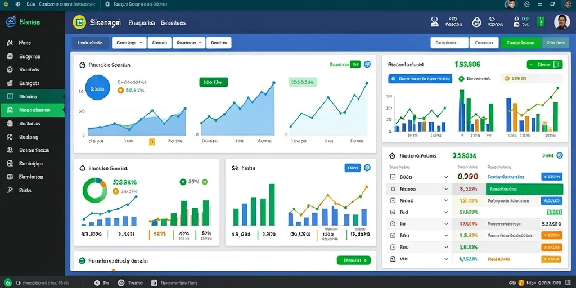The image size is (576, 288).
Task: Click the Slanian logo icon in the sidebar
Action: click(x=11, y=22)
